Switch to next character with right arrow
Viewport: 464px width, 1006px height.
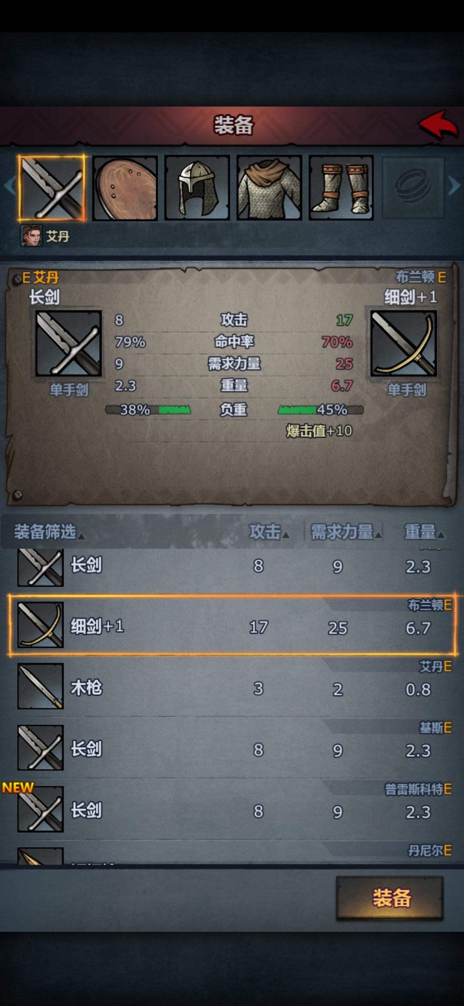[x=454, y=186]
